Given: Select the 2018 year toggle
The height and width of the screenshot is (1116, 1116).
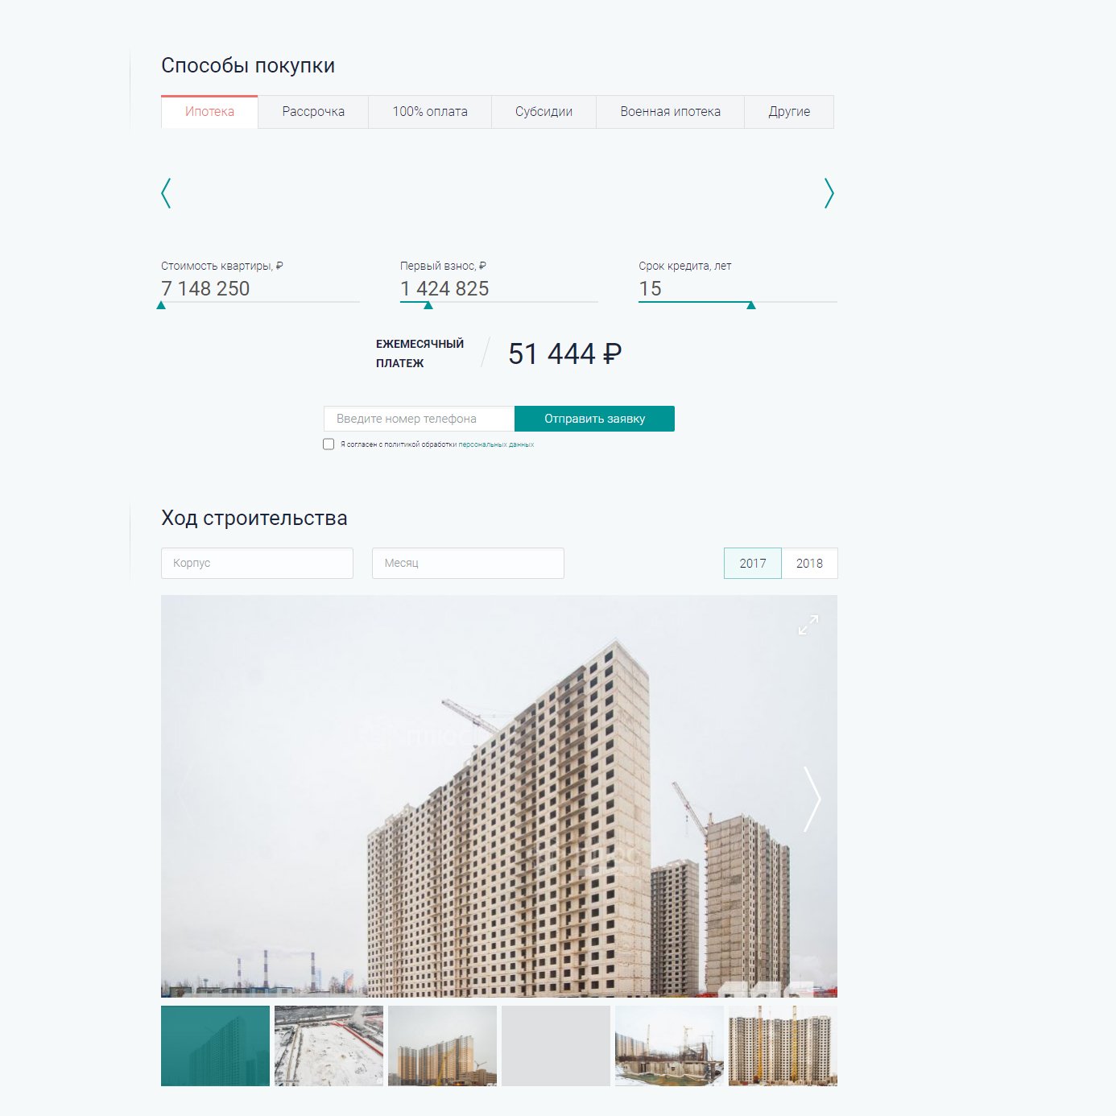Looking at the screenshot, I should 809,564.
